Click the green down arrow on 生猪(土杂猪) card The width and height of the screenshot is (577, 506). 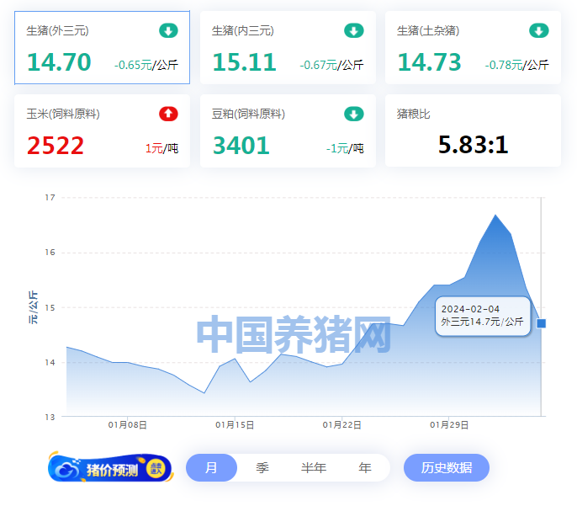point(538,31)
